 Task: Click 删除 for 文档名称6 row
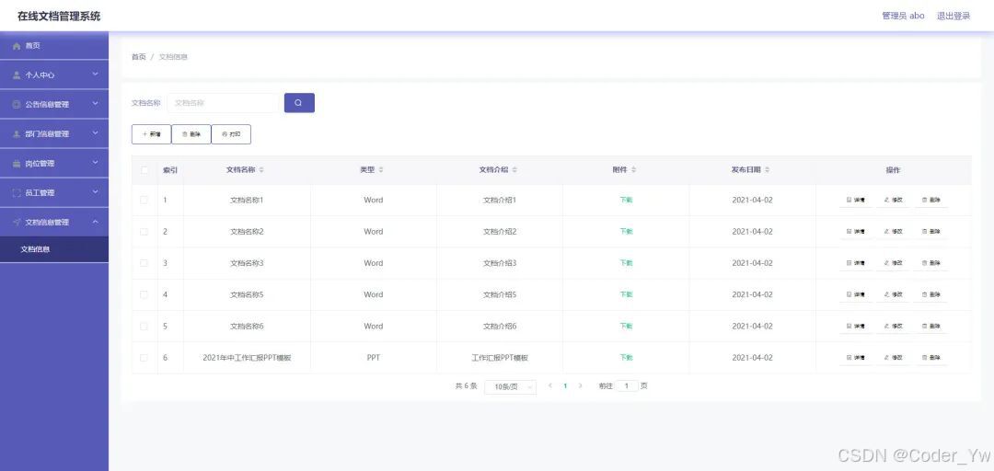tap(931, 326)
